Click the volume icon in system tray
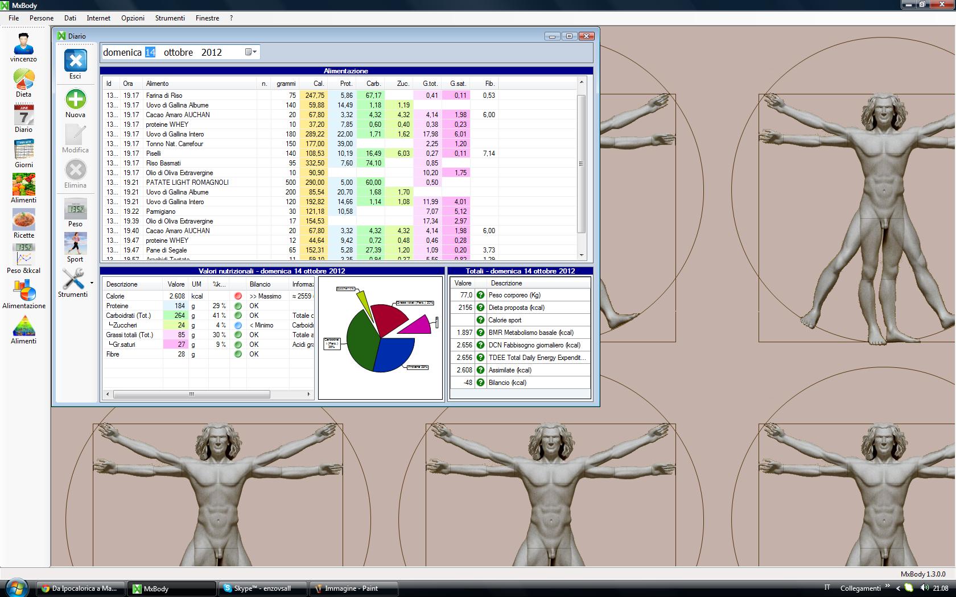Viewport: 956px width, 597px height. (x=924, y=588)
